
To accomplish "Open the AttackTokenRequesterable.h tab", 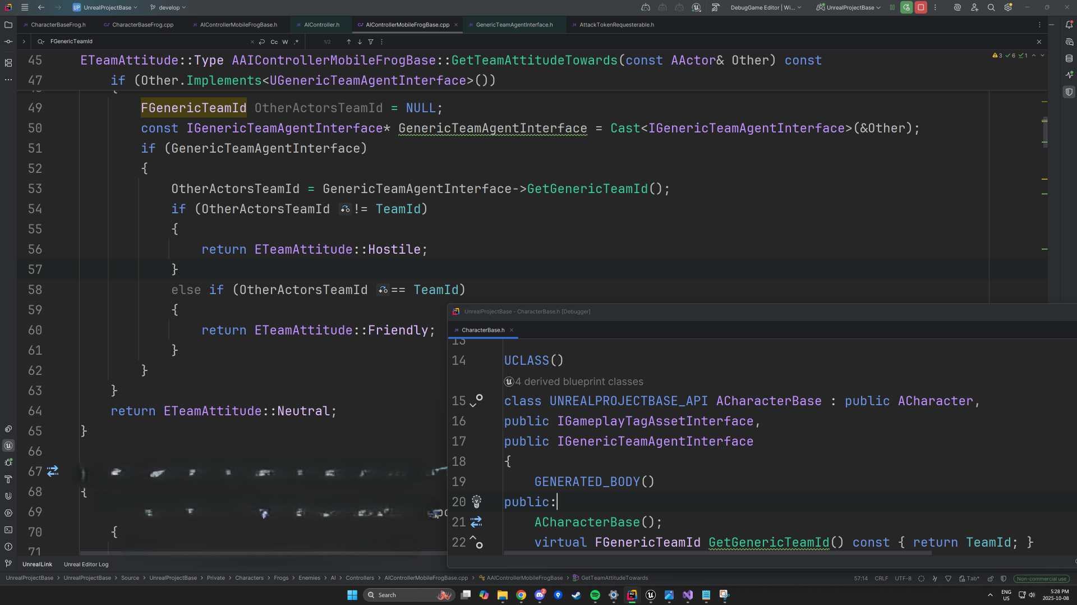I will coord(616,25).
